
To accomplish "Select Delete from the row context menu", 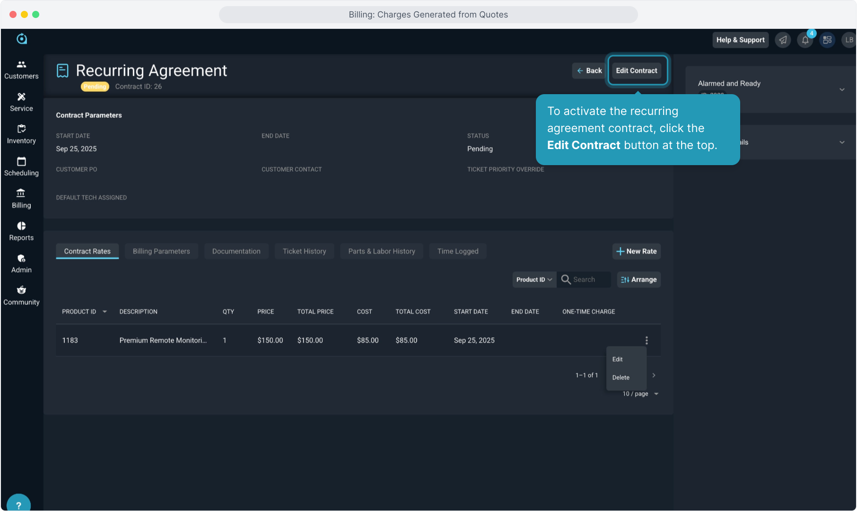I will point(621,378).
